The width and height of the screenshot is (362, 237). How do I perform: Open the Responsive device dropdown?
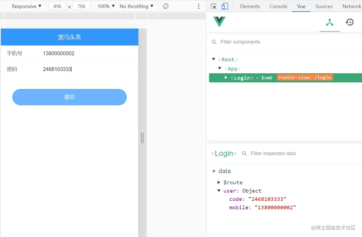[x=27, y=6]
